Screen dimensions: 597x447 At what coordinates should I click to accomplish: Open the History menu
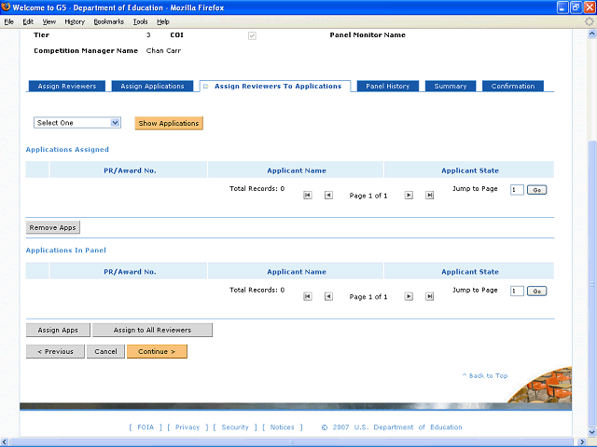(x=75, y=21)
